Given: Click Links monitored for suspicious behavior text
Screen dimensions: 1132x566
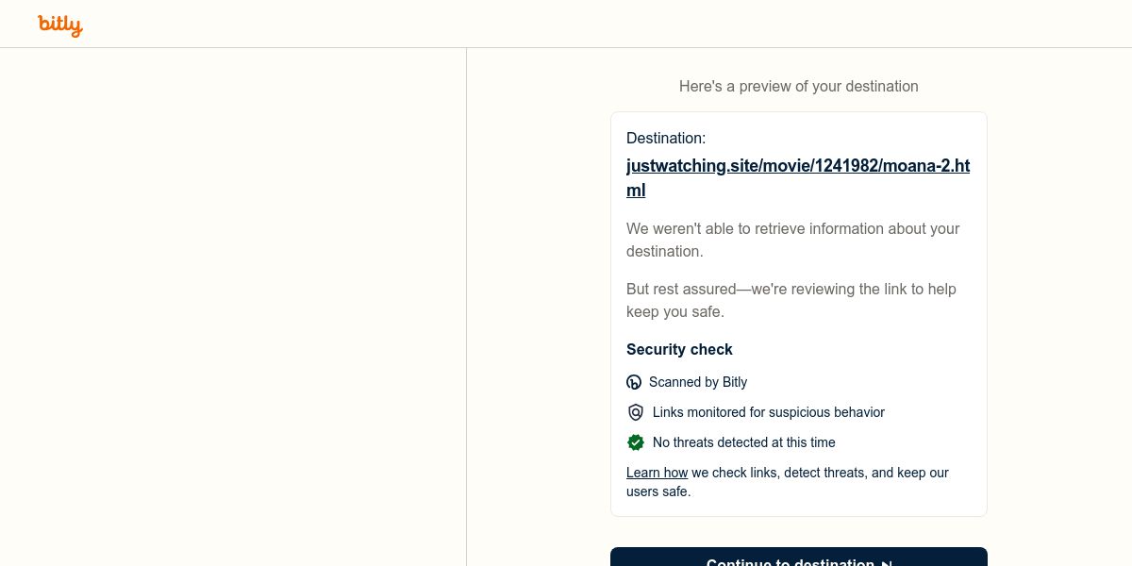Looking at the screenshot, I should pos(768,412).
